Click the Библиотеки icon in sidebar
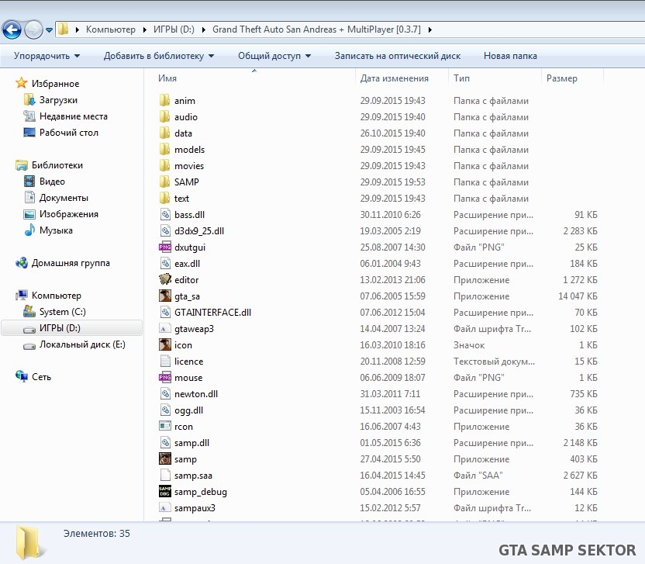 22,165
